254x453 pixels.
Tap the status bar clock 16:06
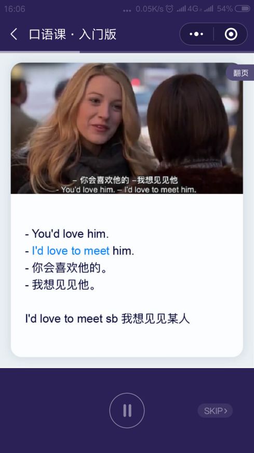tap(15, 9)
